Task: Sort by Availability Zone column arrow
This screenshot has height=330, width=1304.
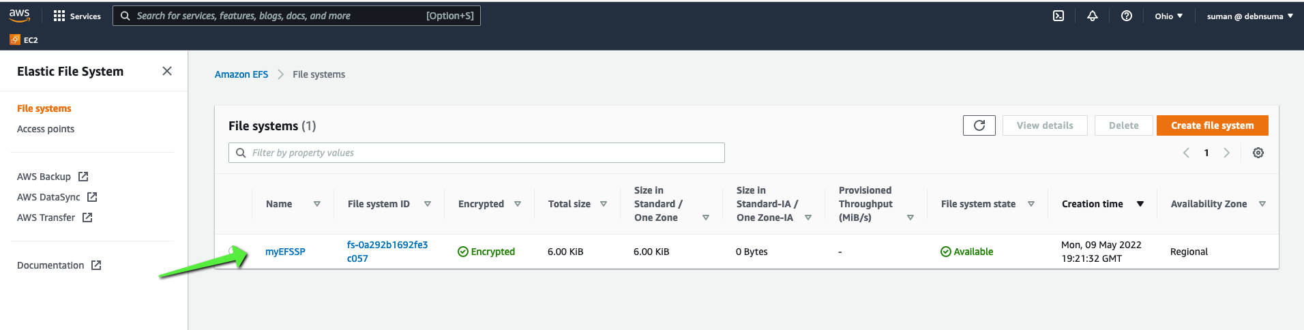Action: click(1262, 204)
